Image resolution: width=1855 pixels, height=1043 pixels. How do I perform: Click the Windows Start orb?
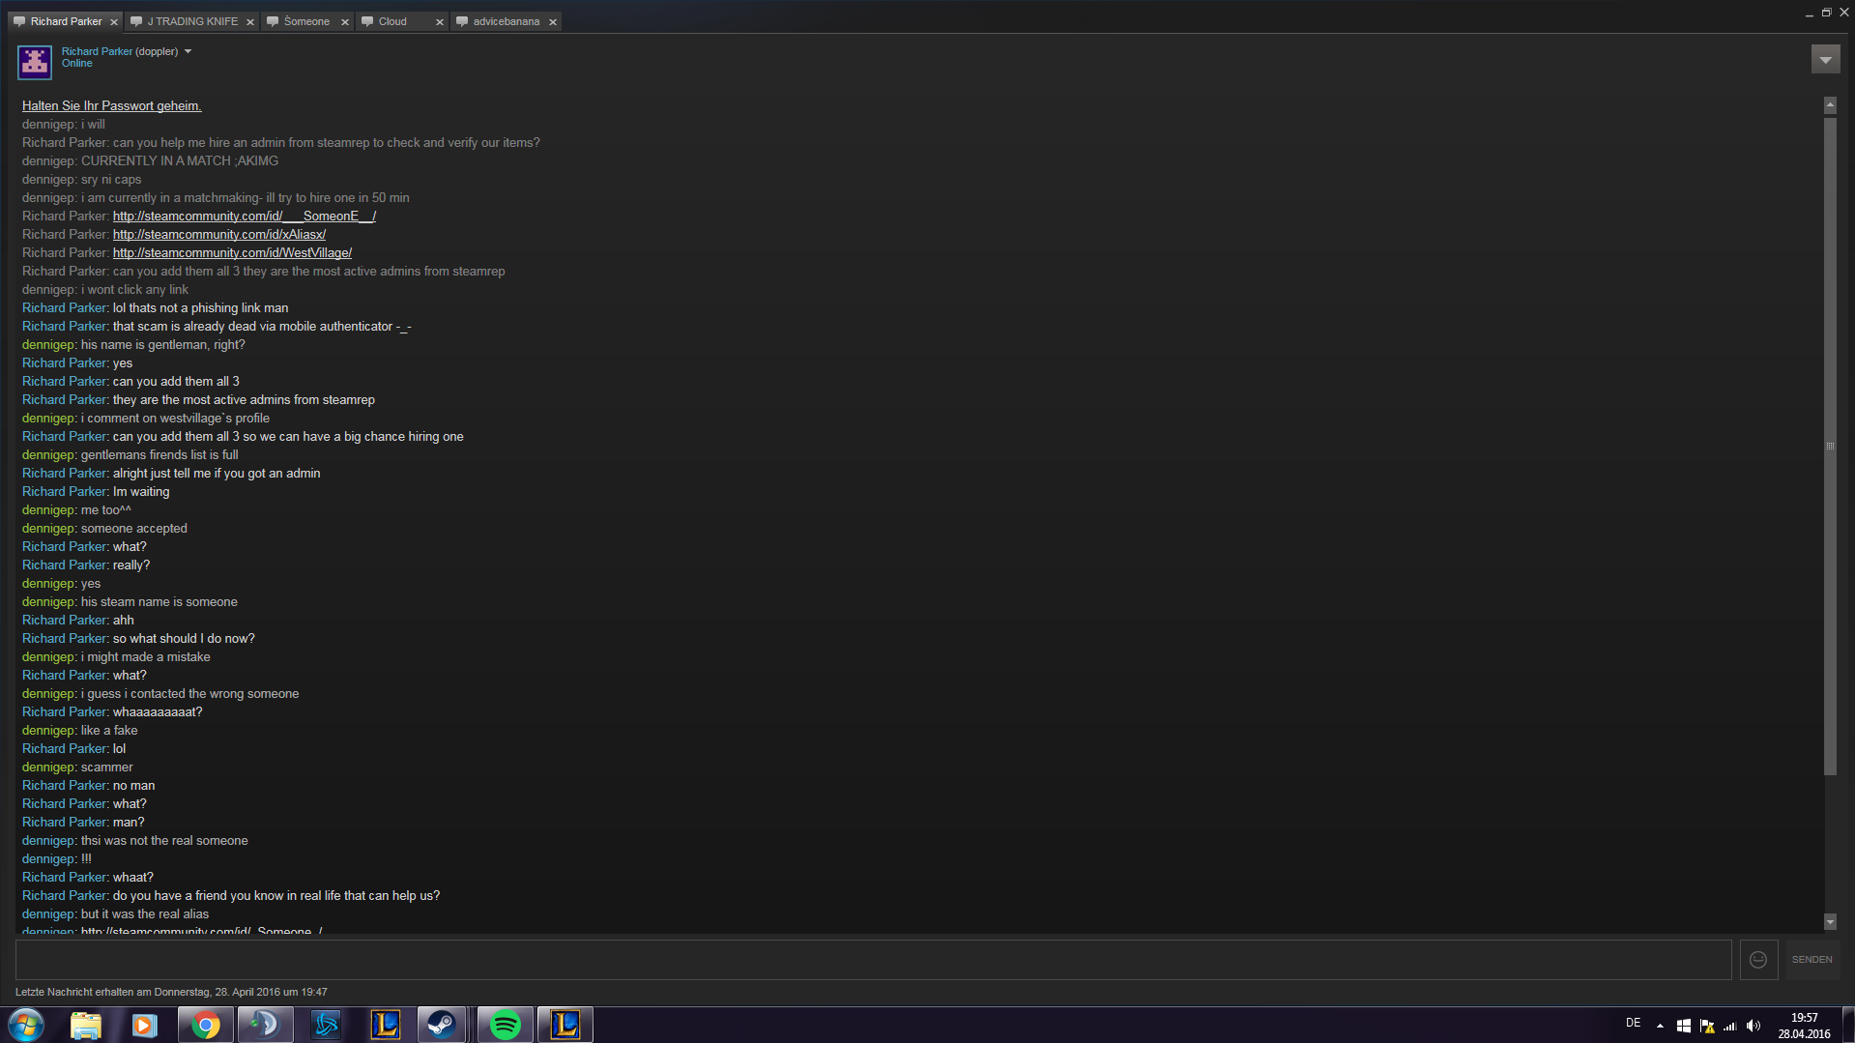pos(26,1025)
